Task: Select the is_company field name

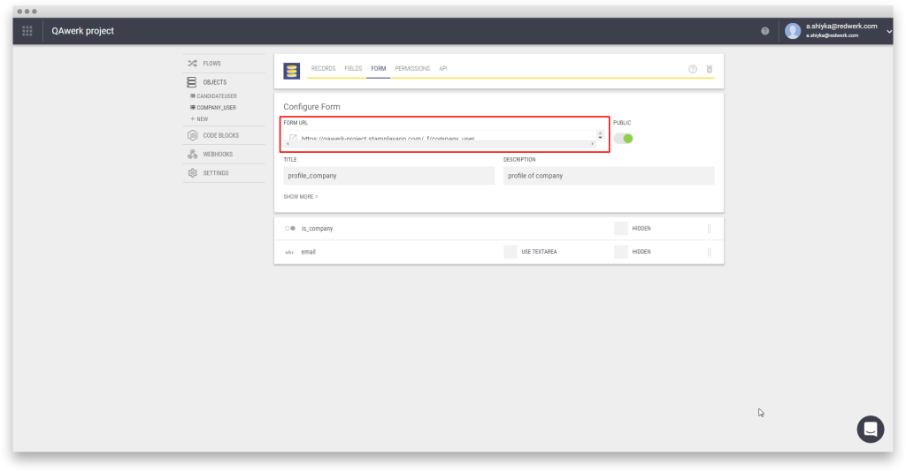Action: click(x=318, y=229)
